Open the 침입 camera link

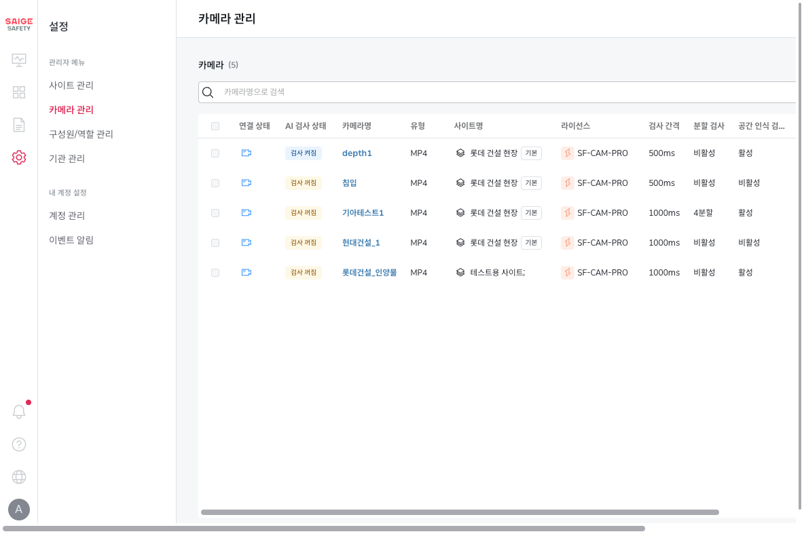349,183
